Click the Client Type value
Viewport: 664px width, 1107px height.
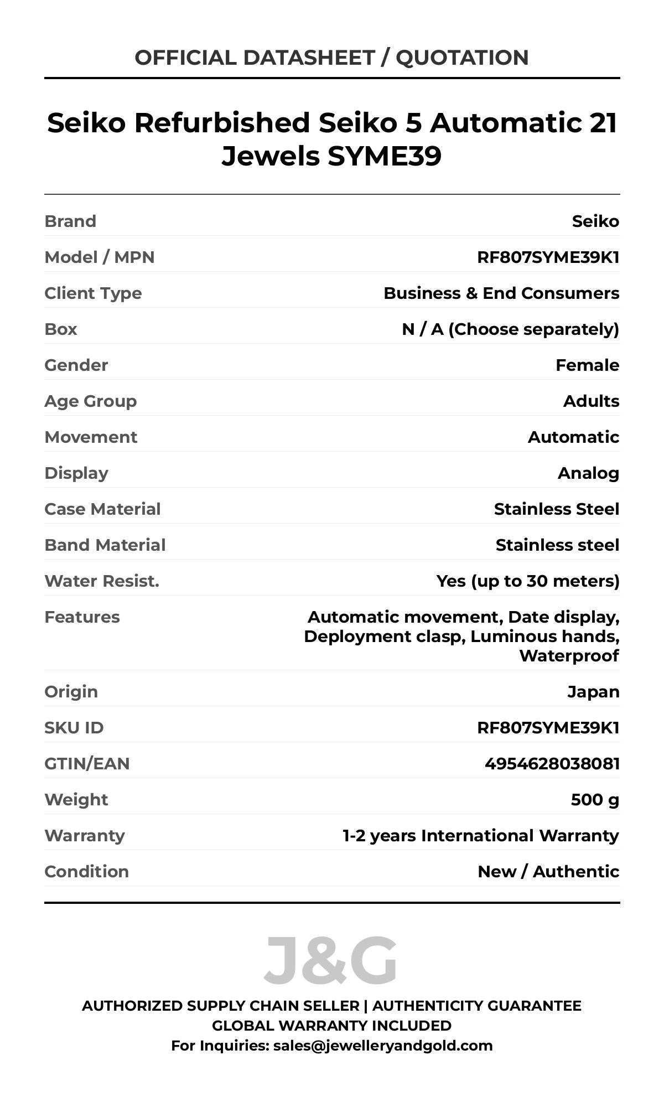click(x=501, y=293)
